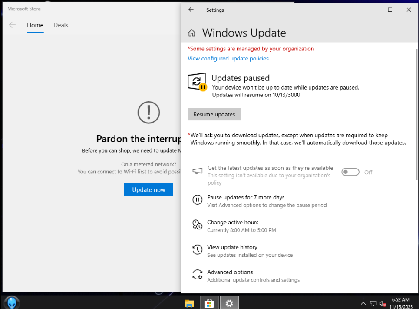Click the 'Some settings are managed' notice
The width and height of the screenshot is (419, 309).
pyautogui.click(x=251, y=49)
